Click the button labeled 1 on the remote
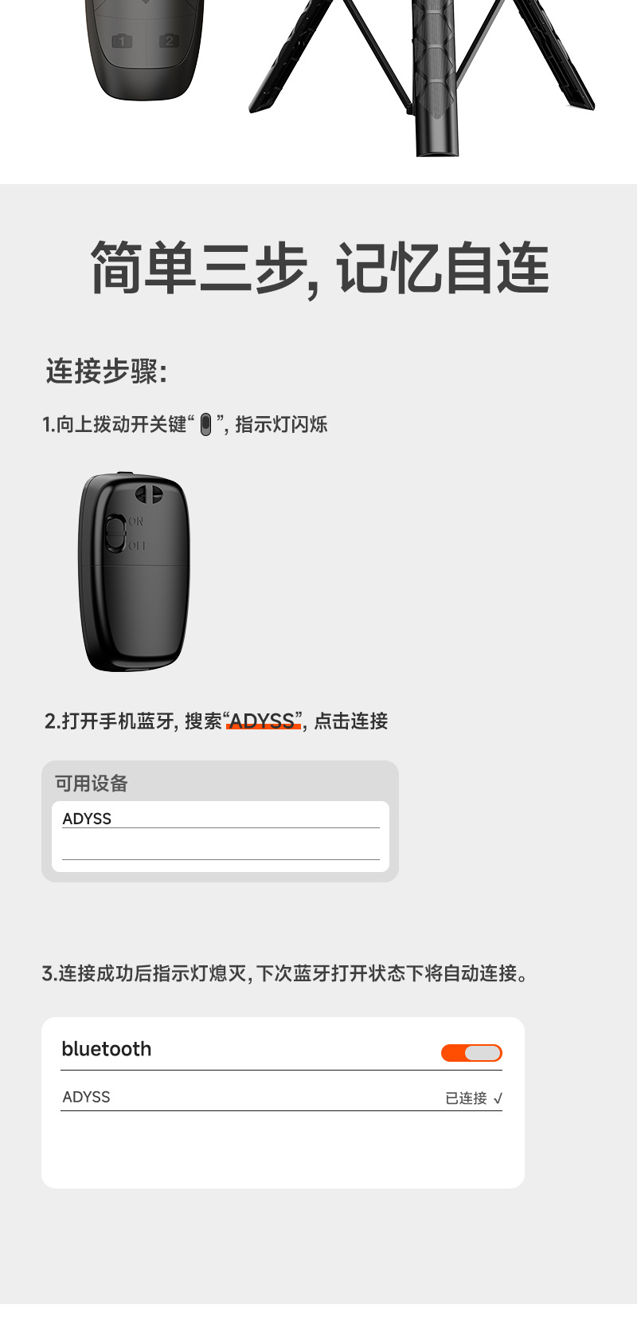The width and height of the screenshot is (637, 1332). (122, 41)
